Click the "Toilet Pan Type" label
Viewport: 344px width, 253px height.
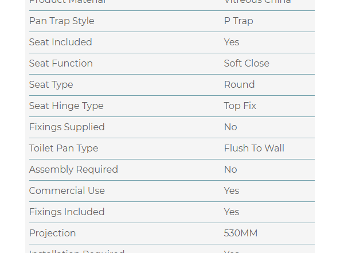[64, 149]
